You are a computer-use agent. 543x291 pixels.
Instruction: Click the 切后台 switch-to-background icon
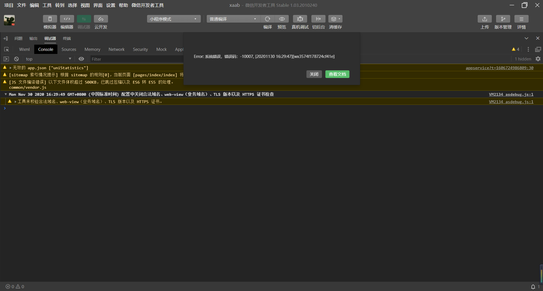pyautogui.click(x=318, y=19)
